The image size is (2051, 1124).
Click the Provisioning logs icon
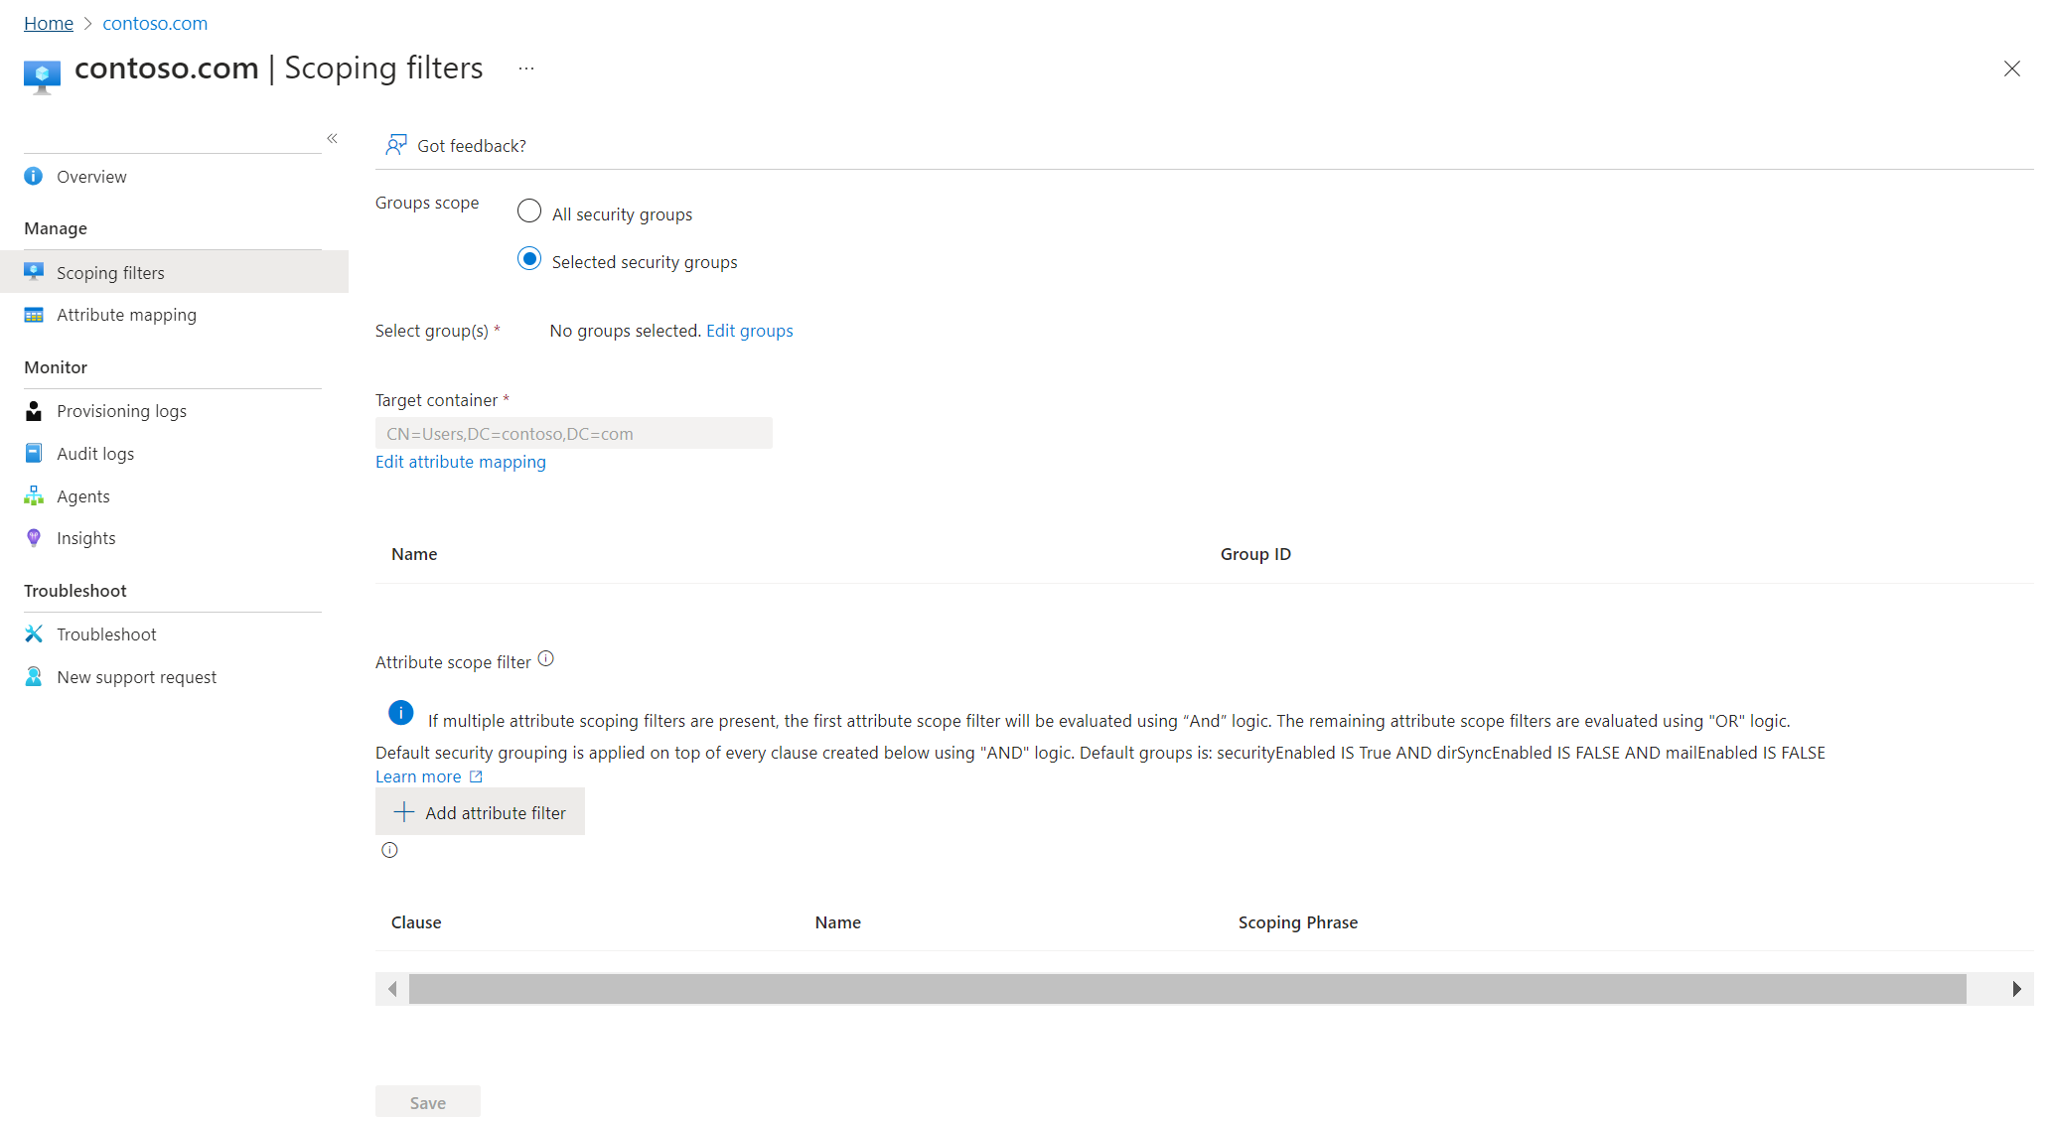pos(34,411)
